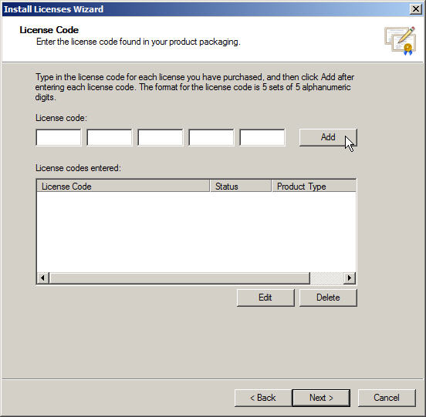Click the fifth license code field

click(x=262, y=137)
